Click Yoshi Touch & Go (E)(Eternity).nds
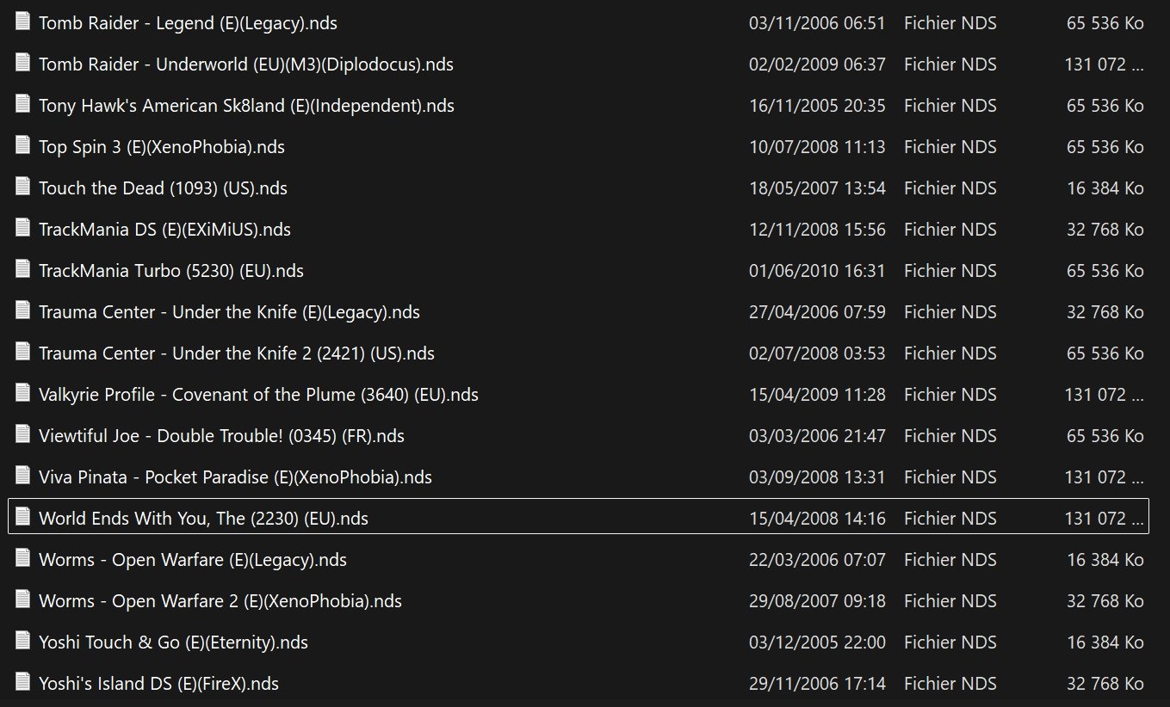1170x707 pixels. click(173, 642)
